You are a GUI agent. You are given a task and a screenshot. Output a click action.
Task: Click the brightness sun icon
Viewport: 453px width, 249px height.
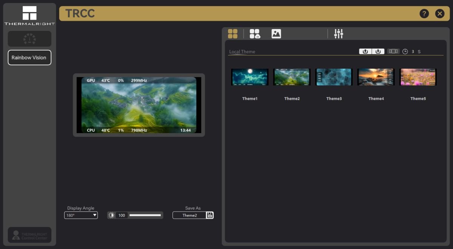point(111,215)
